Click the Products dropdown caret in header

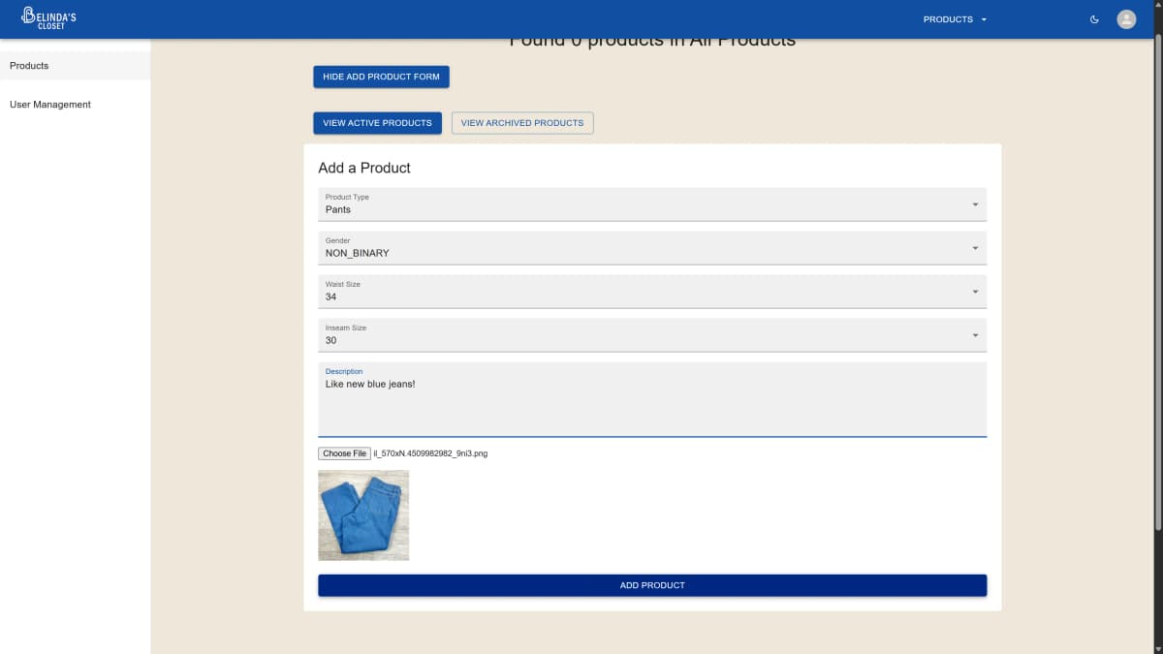[984, 19]
